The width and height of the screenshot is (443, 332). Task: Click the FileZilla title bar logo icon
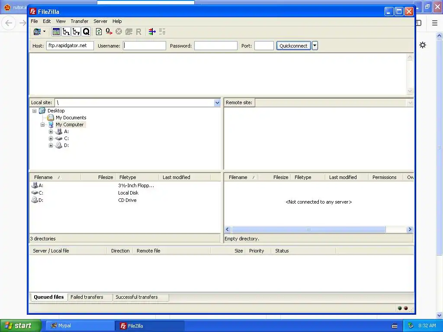coord(33,11)
